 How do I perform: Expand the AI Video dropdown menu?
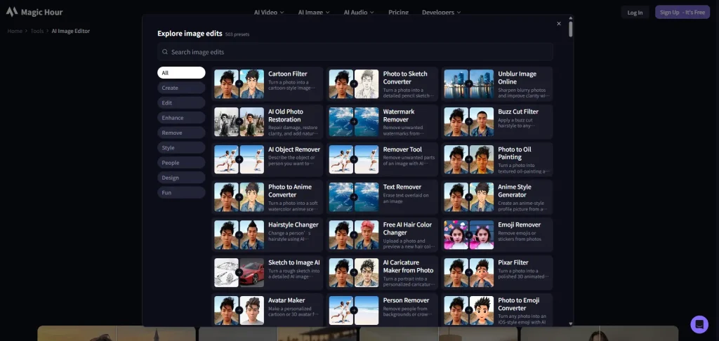[269, 13]
